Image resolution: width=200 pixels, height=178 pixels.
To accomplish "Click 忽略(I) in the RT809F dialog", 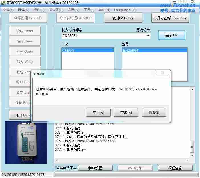I will [x=154, y=113].
